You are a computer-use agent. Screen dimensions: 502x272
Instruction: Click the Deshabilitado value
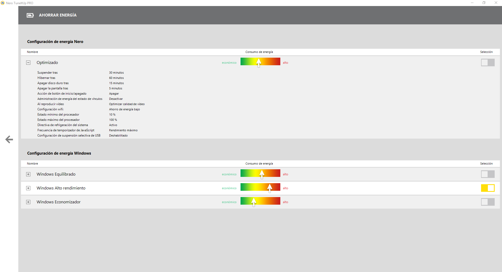pyautogui.click(x=118, y=135)
